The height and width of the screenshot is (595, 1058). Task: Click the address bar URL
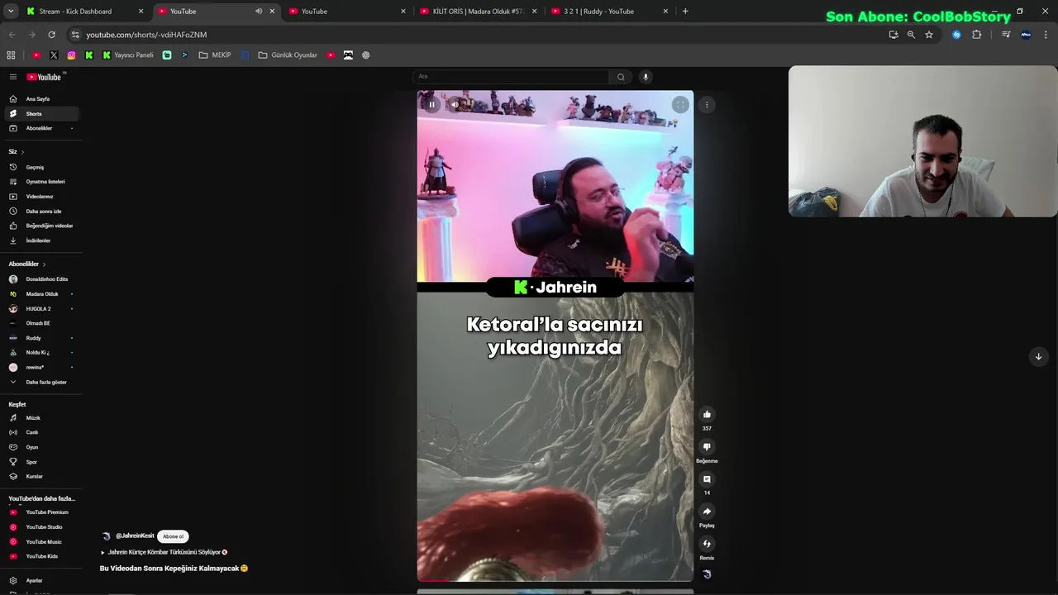click(x=146, y=35)
